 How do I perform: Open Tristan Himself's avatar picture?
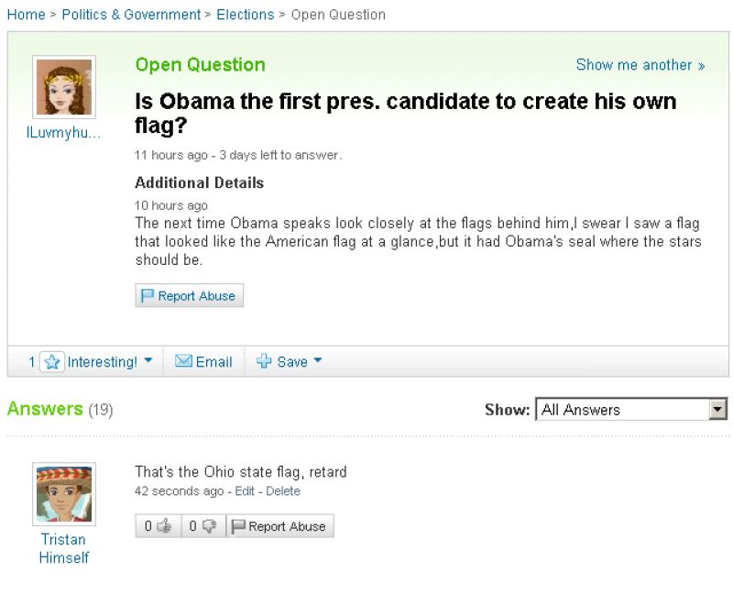[x=63, y=493]
